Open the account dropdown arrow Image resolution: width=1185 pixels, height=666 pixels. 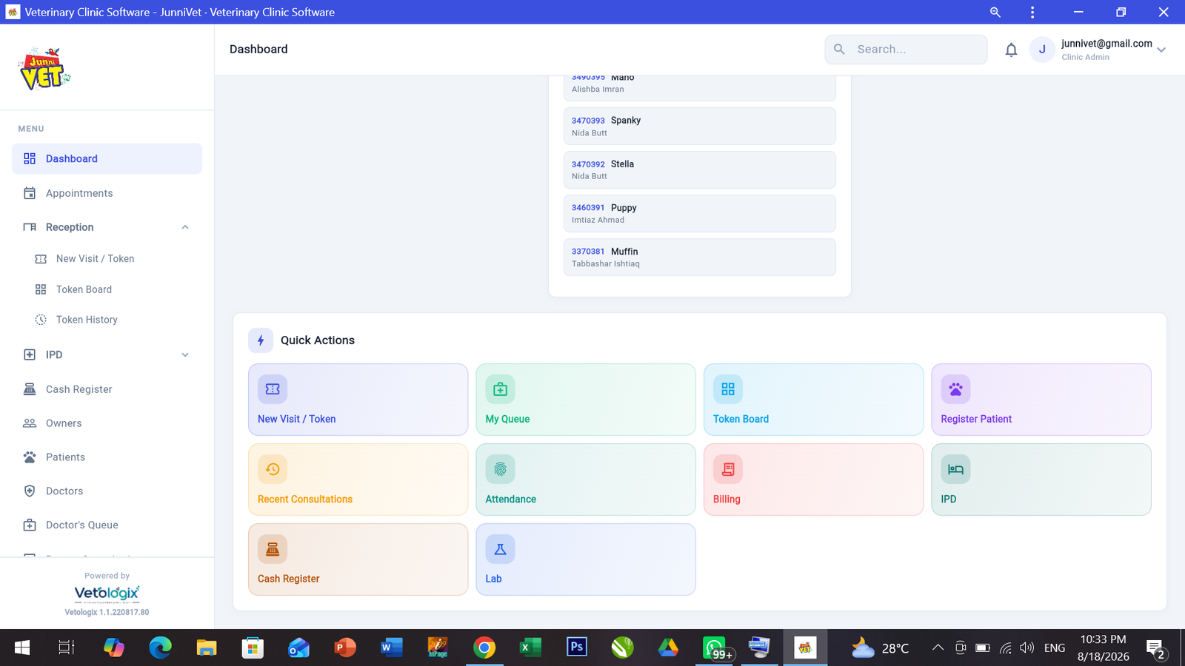tap(1161, 50)
